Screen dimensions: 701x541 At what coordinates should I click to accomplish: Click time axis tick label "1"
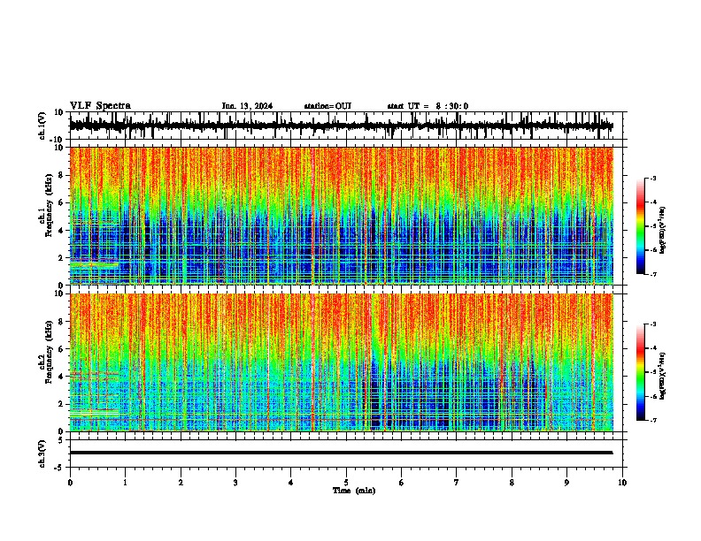(126, 483)
